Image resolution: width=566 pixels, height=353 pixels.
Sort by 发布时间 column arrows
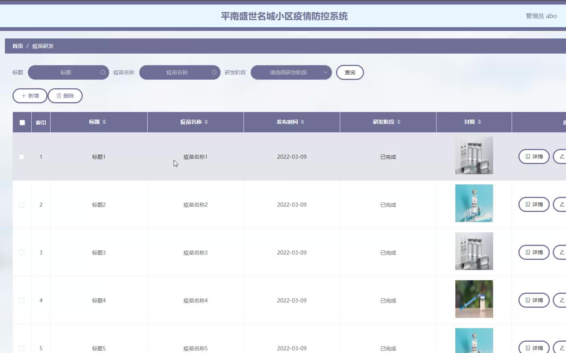point(302,122)
